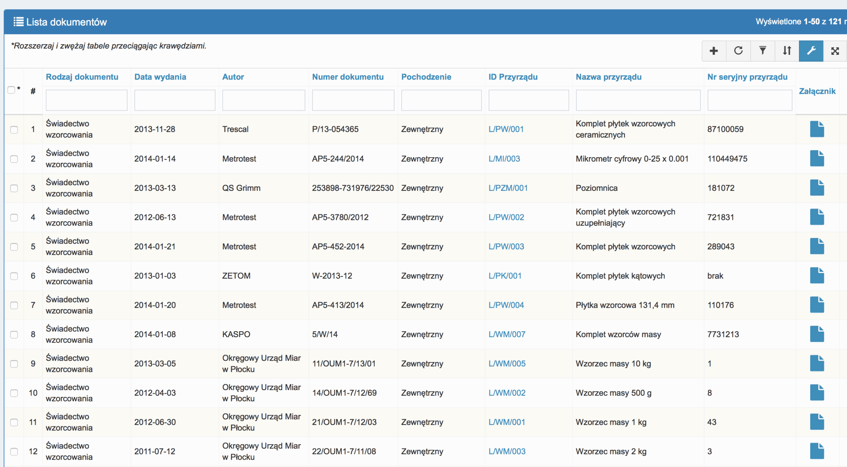The width and height of the screenshot is (847, 467).
Task: Sort by the Data wydania column header
Action: coord(160,77)
